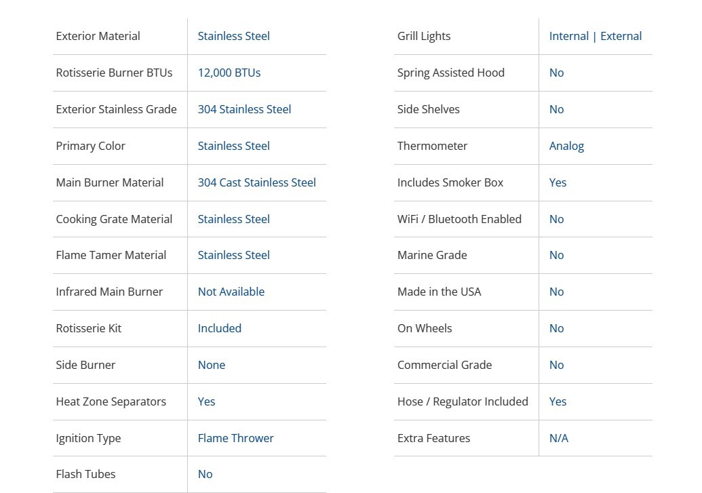Click the External grill lights link
The image size is (702, 493).
coord(621,36)
